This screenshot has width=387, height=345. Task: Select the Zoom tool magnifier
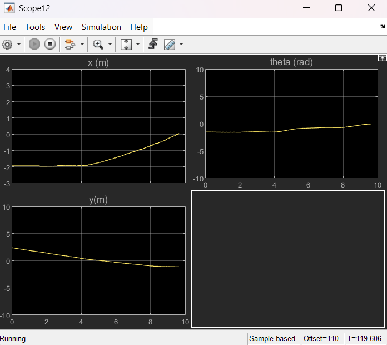pos(98,45)
